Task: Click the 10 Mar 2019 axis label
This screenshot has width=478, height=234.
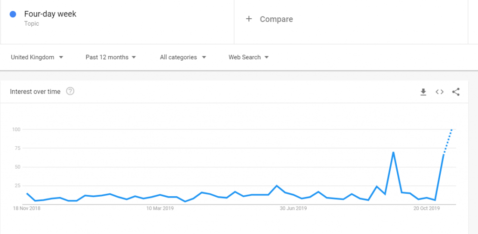Action: [x=160, y=209]
